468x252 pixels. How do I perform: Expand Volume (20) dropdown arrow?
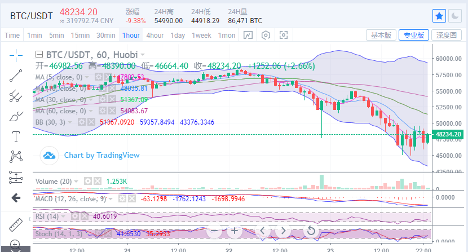(76, 182)
